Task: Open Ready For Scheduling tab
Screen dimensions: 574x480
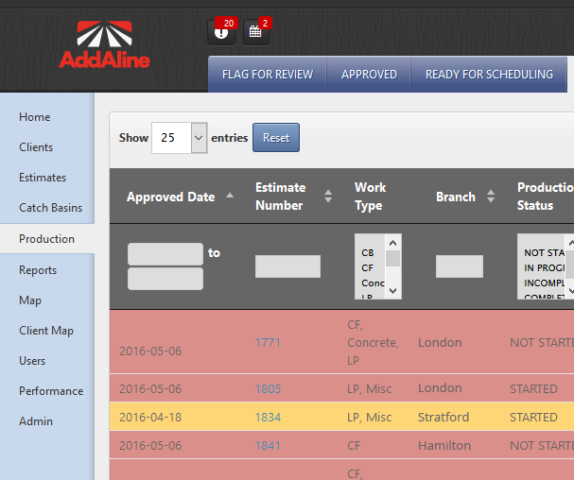Action: coord(489,75)
